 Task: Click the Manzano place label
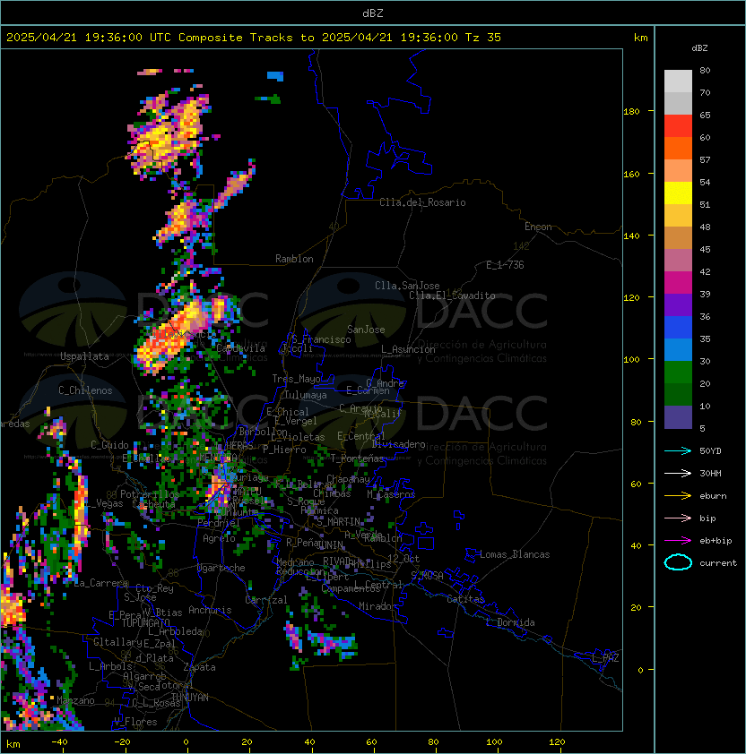point(75,700)
